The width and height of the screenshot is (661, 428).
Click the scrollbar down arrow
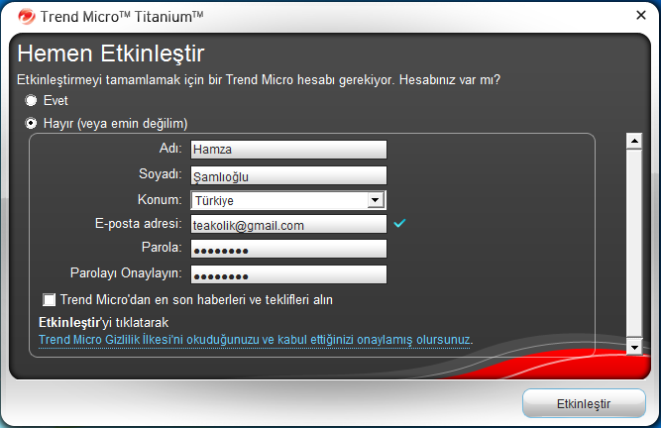point(634,347)
